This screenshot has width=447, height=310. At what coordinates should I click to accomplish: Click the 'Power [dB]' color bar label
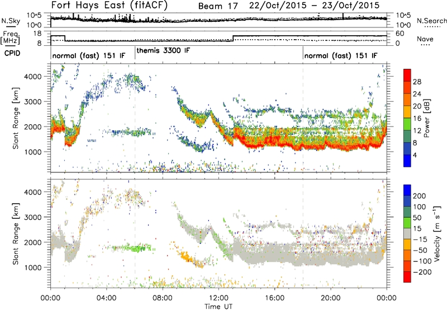426,118
